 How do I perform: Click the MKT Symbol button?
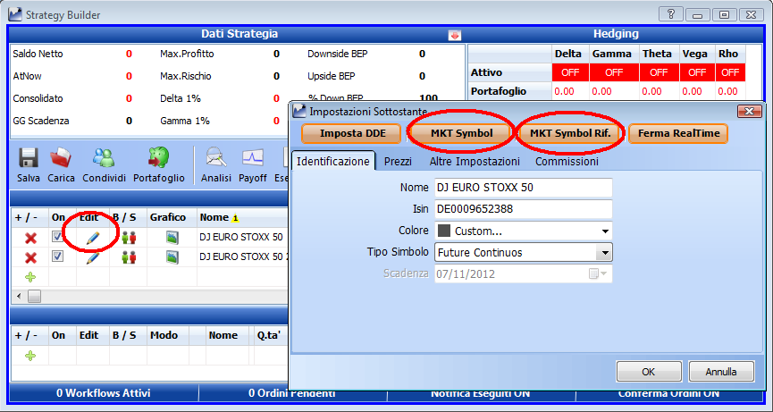coord(461,133)
